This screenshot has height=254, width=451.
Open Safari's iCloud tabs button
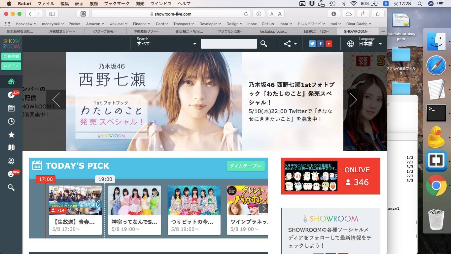click(349, 14)
